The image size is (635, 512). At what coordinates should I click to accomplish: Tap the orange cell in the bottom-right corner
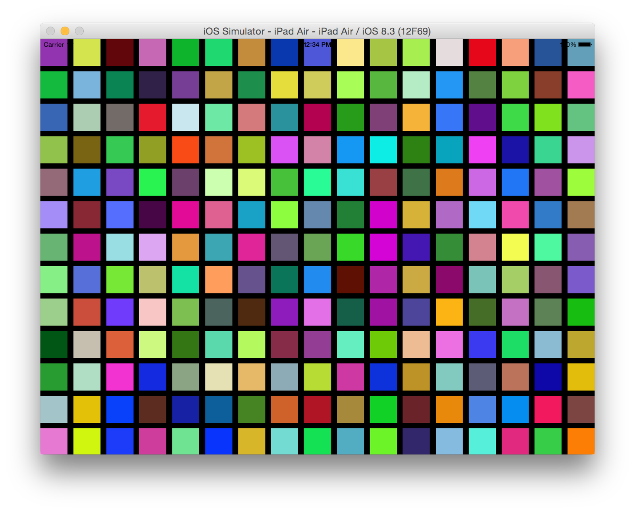pos(581,441)
